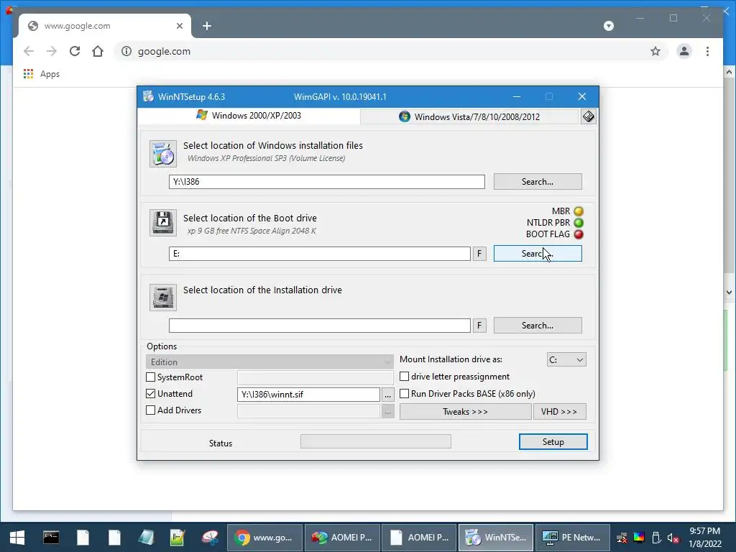Image resolution: width=736 pixels, height=552 pixels.
Task: Open the first blank document taskbar icon
Action: [83, 538]
